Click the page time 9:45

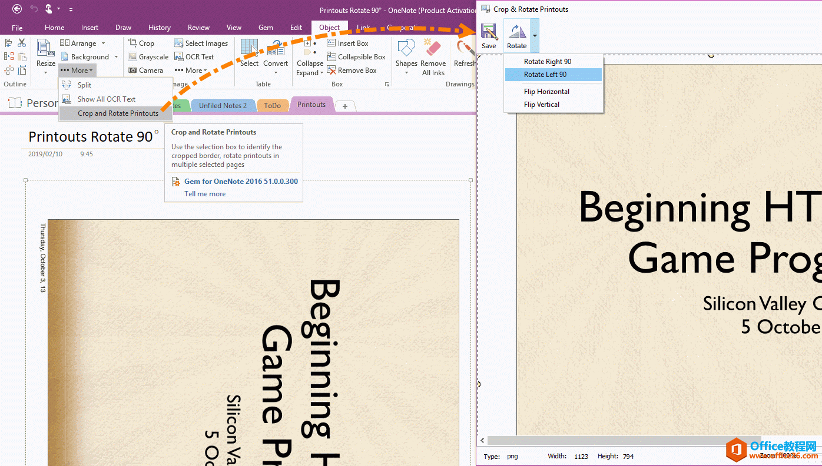click(x=87, y=154)
